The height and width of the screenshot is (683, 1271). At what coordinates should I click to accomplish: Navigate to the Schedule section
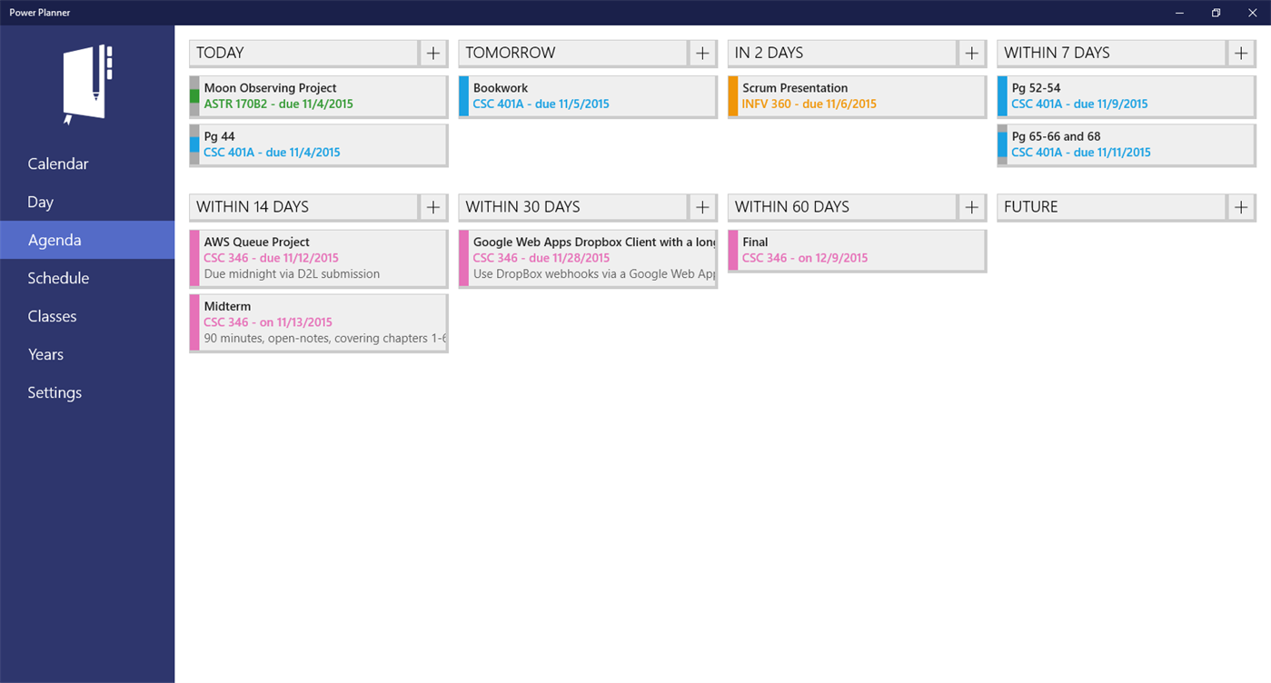click(x=58, y=278)
